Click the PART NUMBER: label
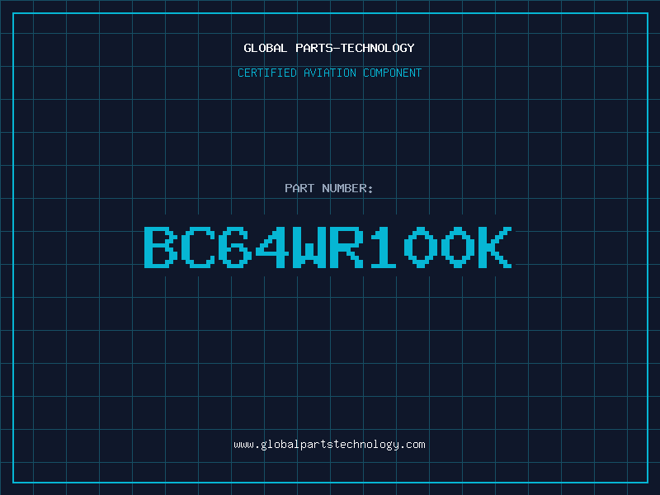The width and height of the screenshot is (660, 495). point(328,188)
